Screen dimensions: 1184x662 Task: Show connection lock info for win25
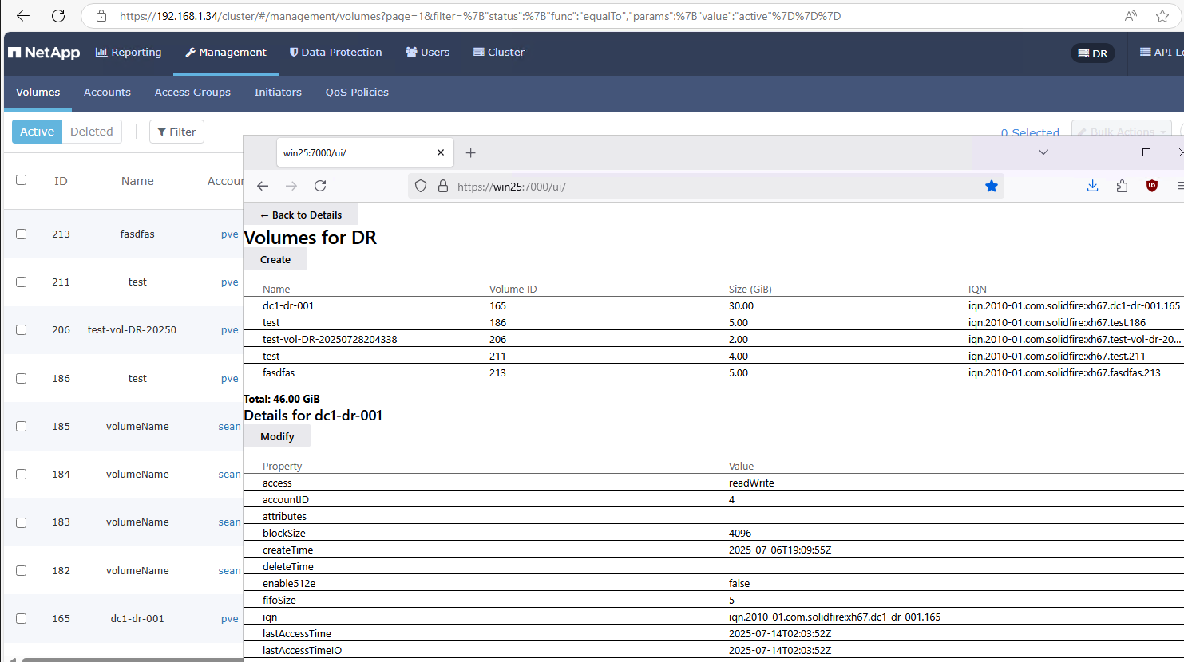click(443, 187)
